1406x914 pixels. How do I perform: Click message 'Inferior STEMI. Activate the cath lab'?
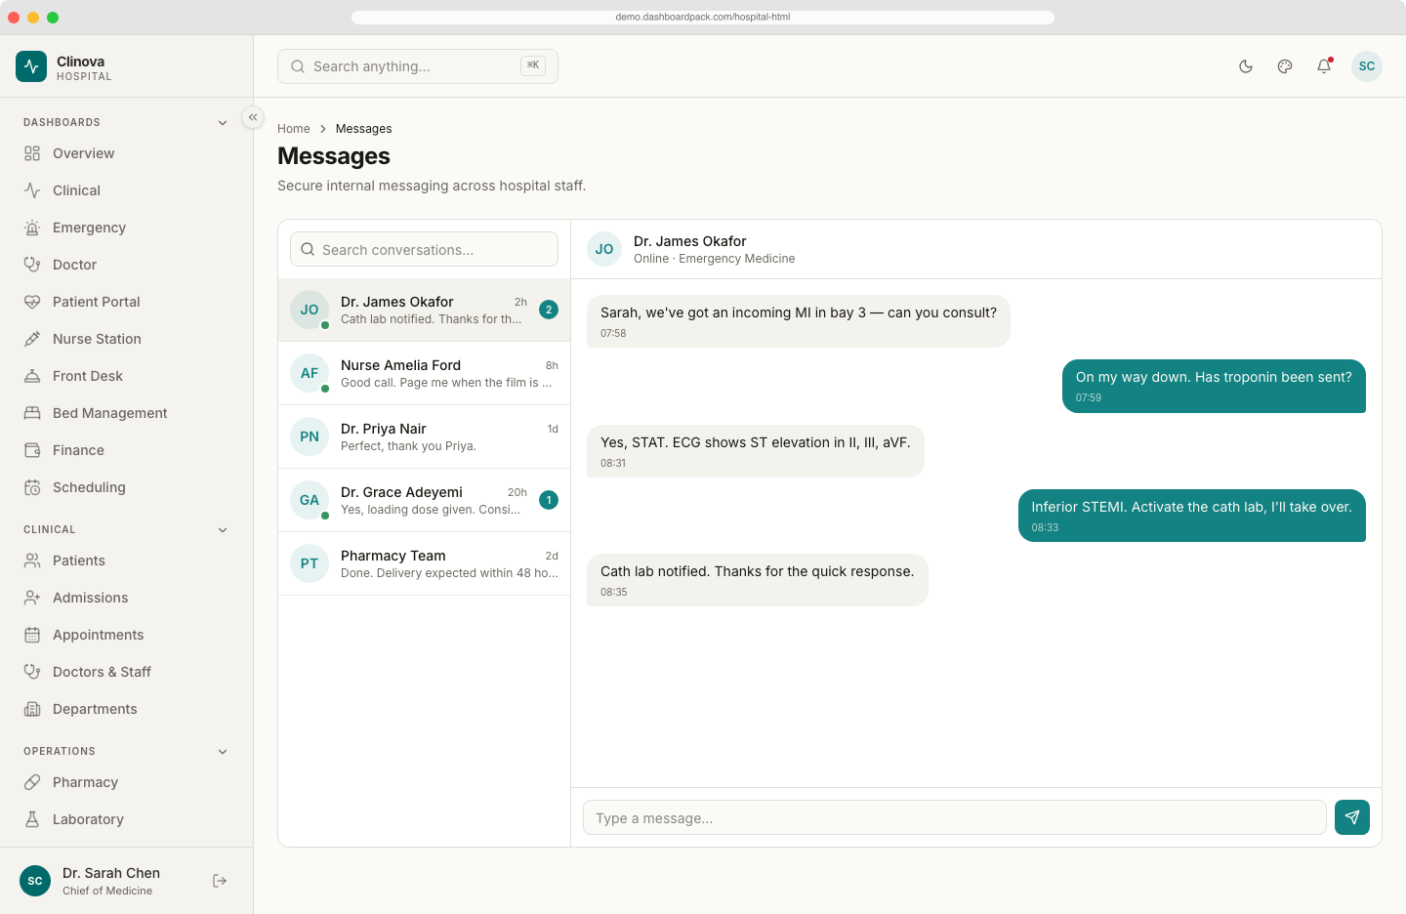[1191, 516]
